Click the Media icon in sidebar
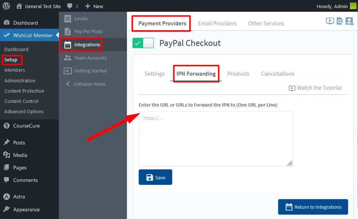358x219 pixels. (7, 155)
